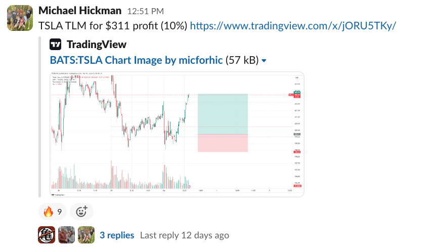Click 'Last reply 12 days ago' text

[x=184, y=235]
